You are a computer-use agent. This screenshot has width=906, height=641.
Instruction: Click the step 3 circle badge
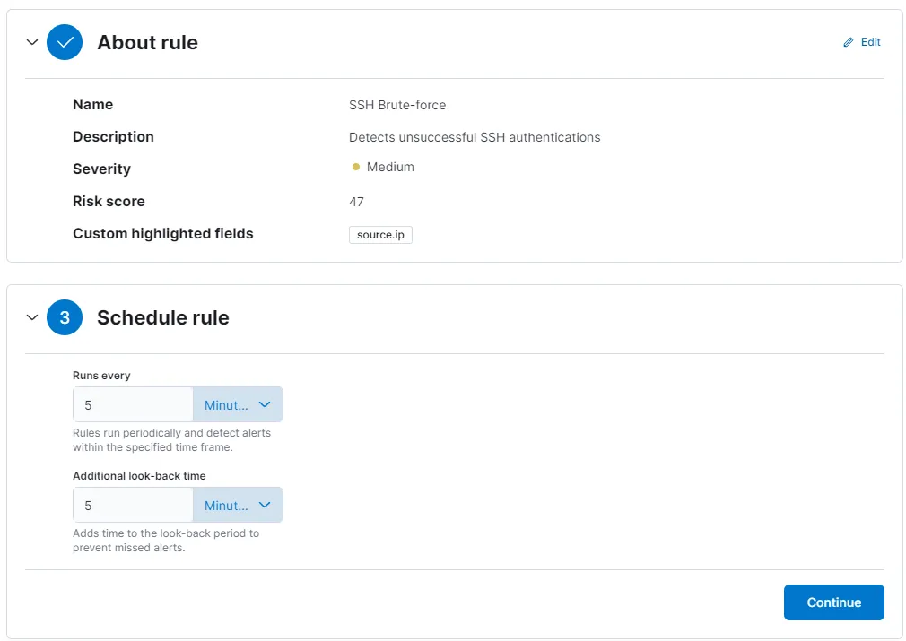[x=65, y=317]
